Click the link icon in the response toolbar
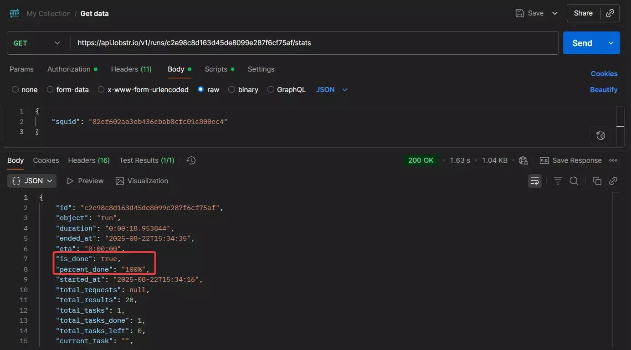Image resolution: width=631 pixels, height=350 pixels. (613, 180)
